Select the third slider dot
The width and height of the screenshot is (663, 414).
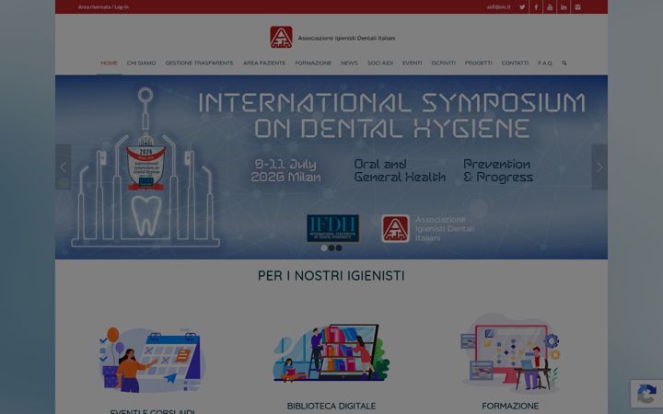pyautogui.click(x=339, y=248)
